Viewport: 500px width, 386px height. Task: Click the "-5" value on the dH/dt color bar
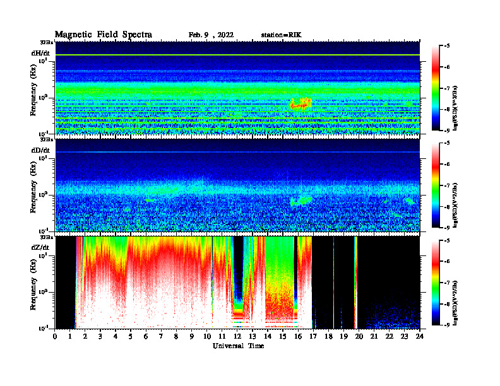coord(446,46)
